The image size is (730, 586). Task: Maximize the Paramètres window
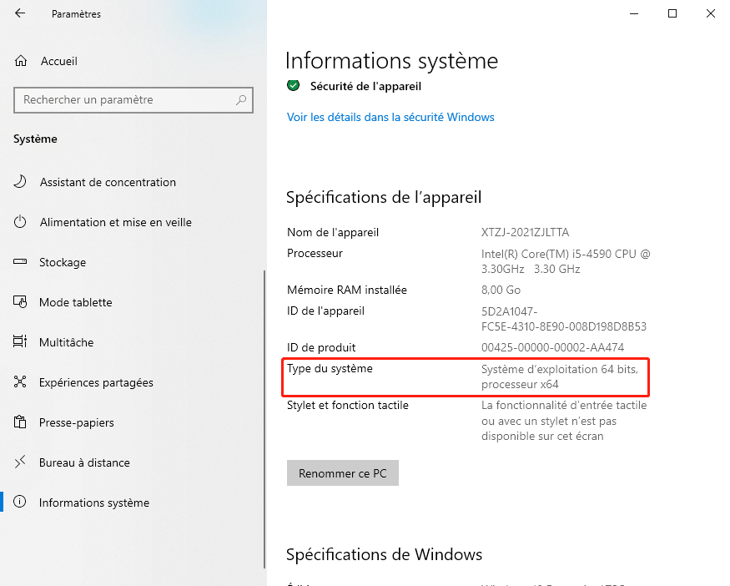[x=672, y=13]
